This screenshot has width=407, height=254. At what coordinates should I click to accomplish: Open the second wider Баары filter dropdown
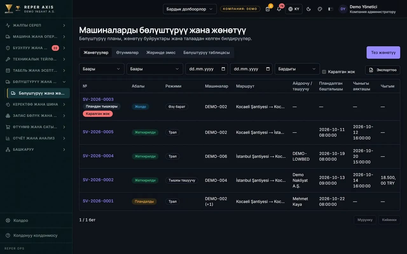[x=155, y=69]
